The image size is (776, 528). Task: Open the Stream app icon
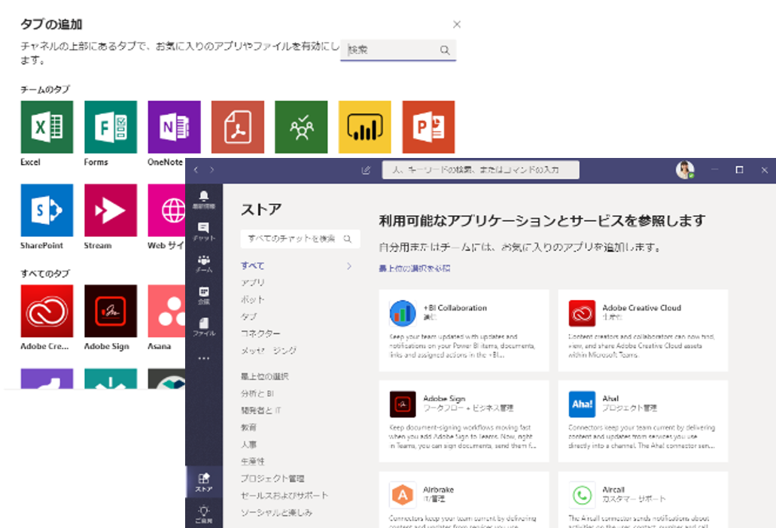pos(110,211)
